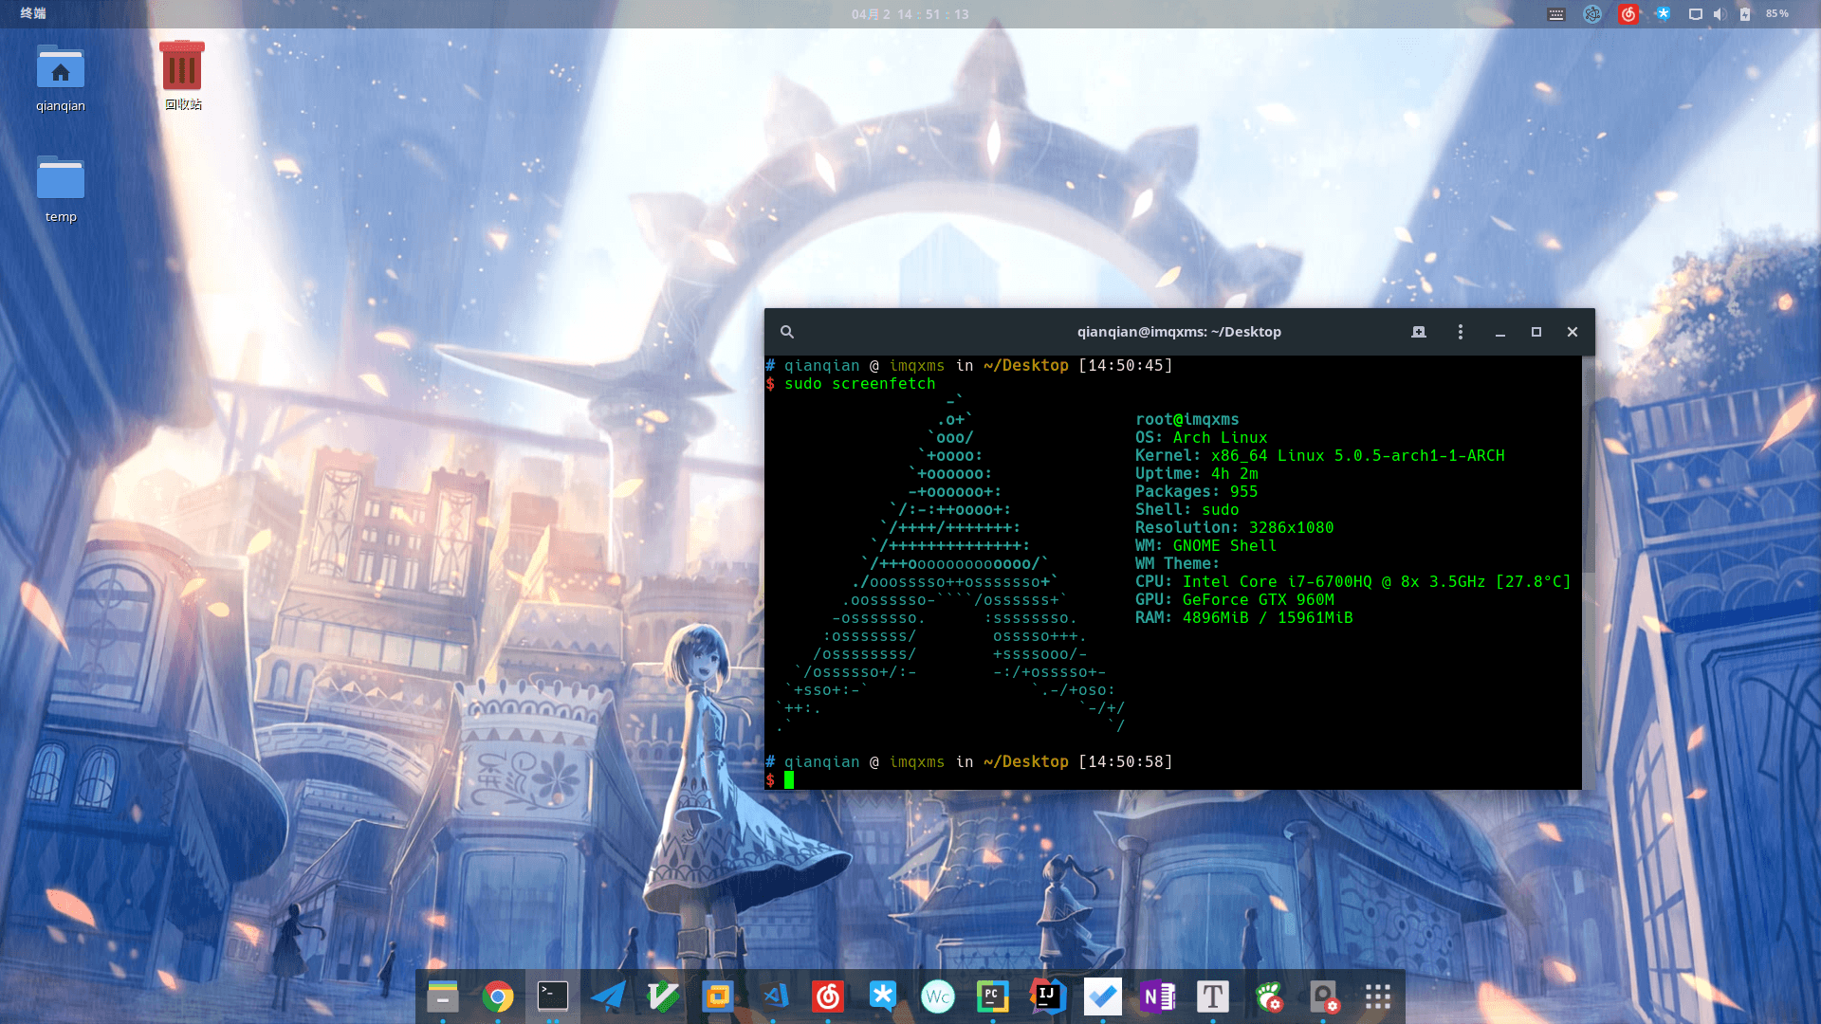Open a new terminal tab
The image size is (1821, 1024).
click(x=1419, y=332)
